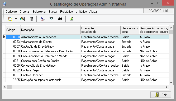This screenshot has width=176, height=101.
Task: Click Entrada cell in Adiantamento de Cliente row
Action: 130,42
